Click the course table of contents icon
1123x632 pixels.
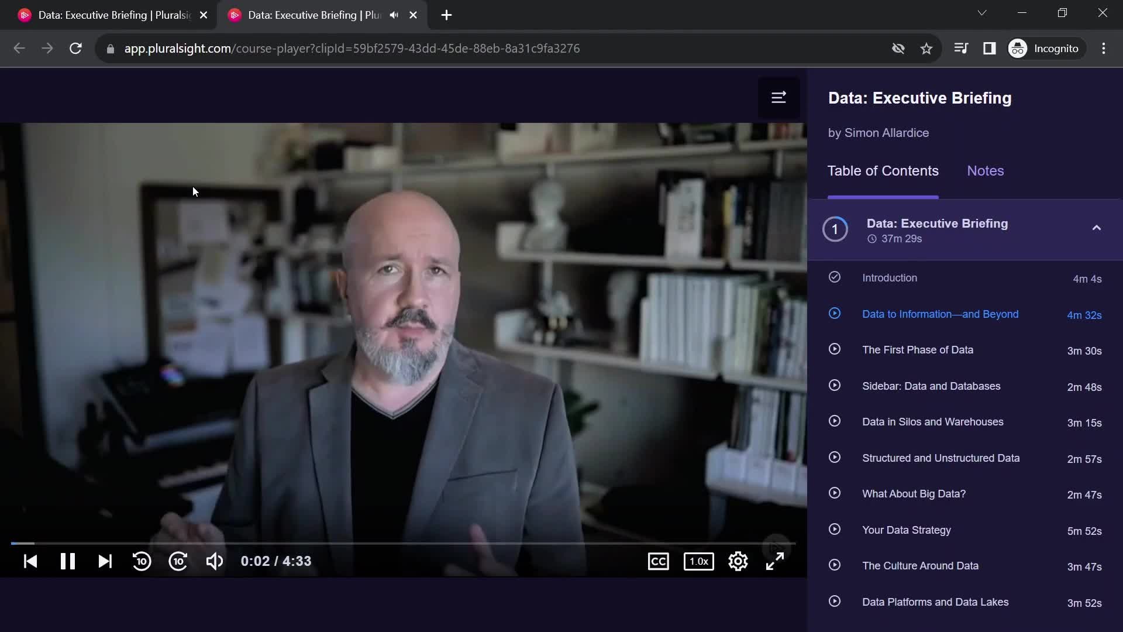(778, 97)
